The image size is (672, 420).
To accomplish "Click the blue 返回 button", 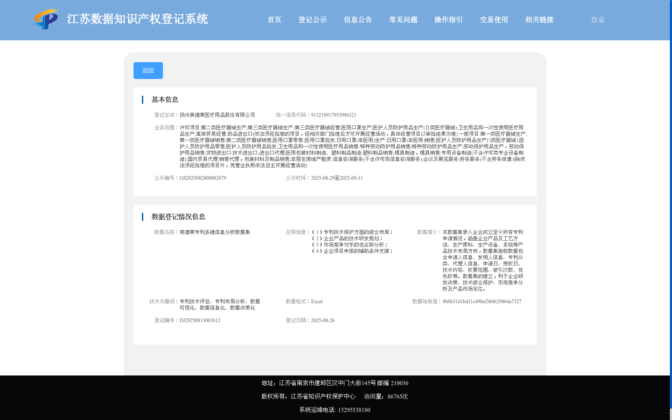I will pos(148,71).
